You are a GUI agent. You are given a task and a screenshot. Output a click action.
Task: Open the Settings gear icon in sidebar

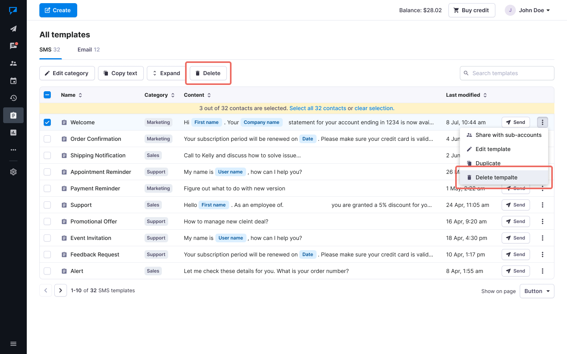tap(13, 172)
